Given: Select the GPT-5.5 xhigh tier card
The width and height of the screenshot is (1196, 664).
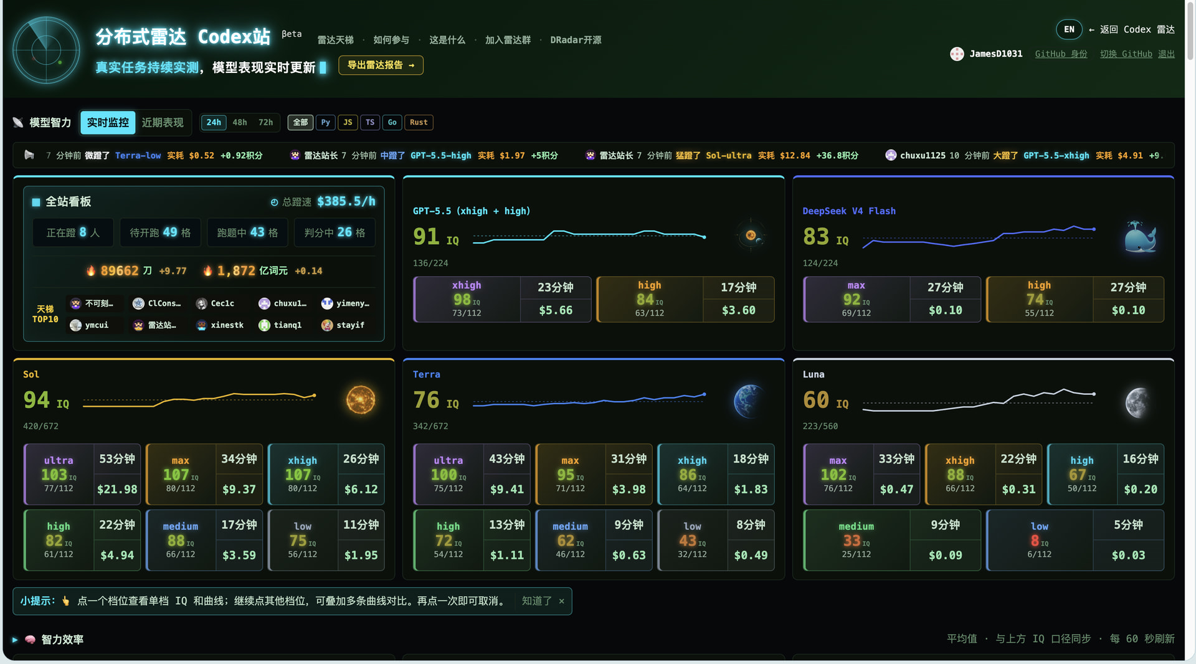Looking at the screenshot, I should 502,299.
